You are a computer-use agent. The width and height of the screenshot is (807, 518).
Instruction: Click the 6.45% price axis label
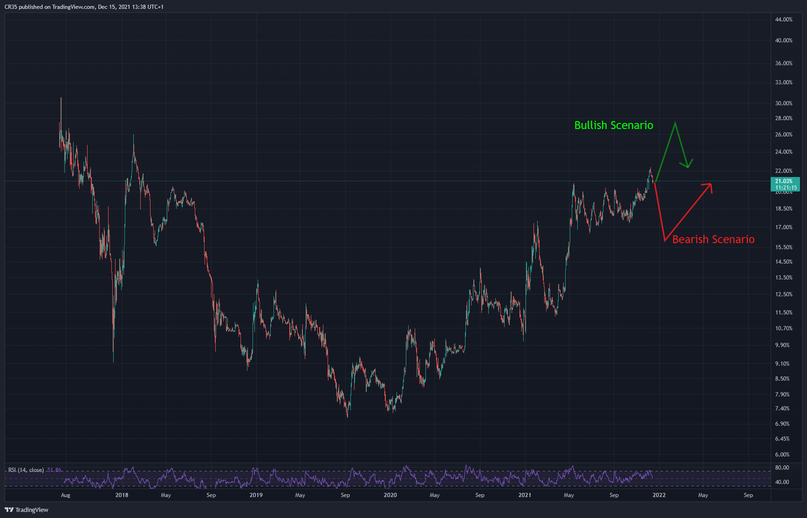pos(782,439)
